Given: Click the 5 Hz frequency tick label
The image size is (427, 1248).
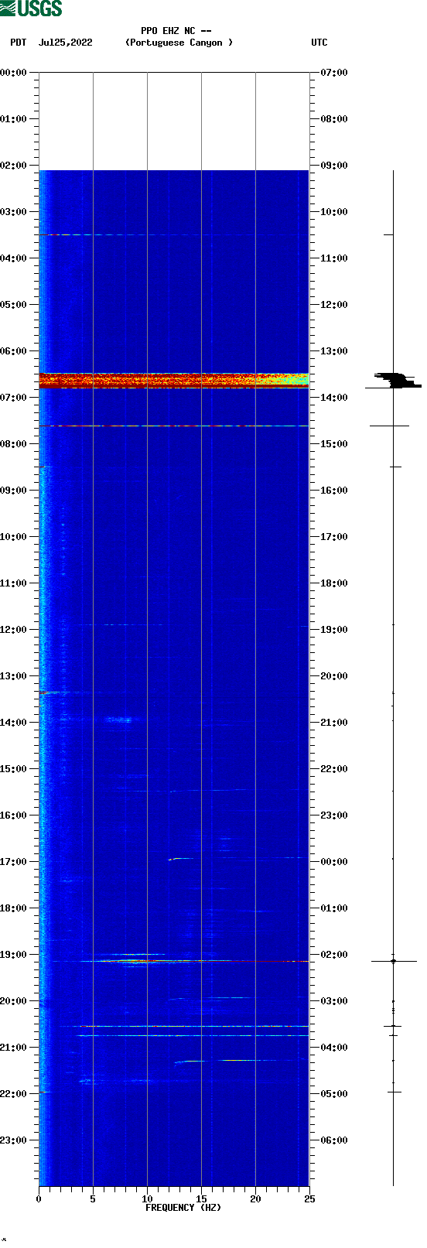Looking at the screenshot, I should 93,1199.
